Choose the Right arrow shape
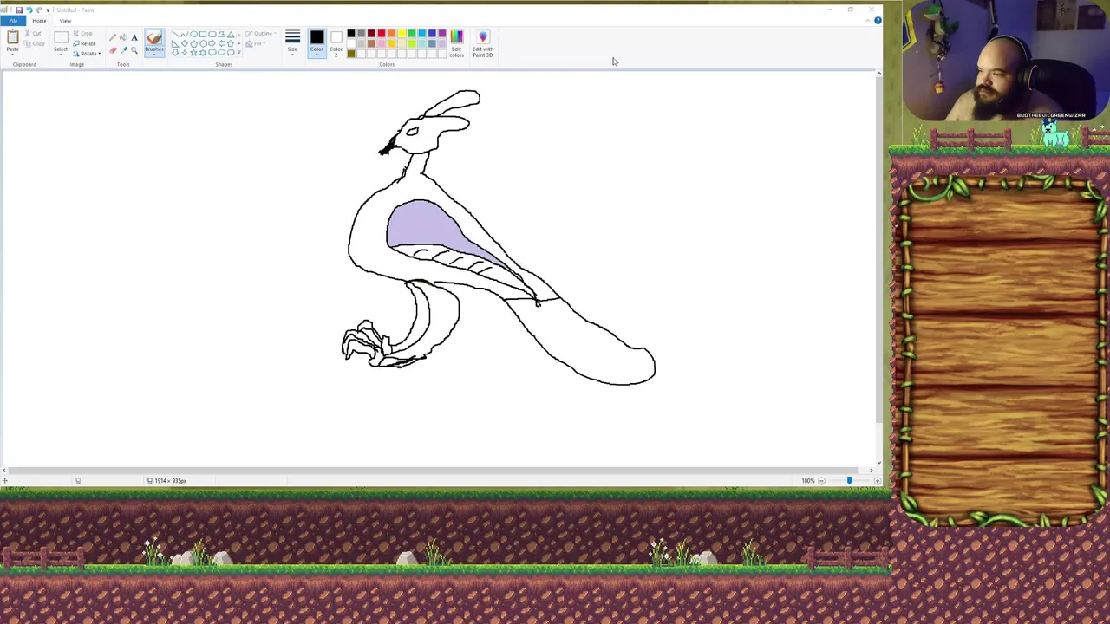The height and width of the screenshot is (624, 1110). tap(212, 43)
